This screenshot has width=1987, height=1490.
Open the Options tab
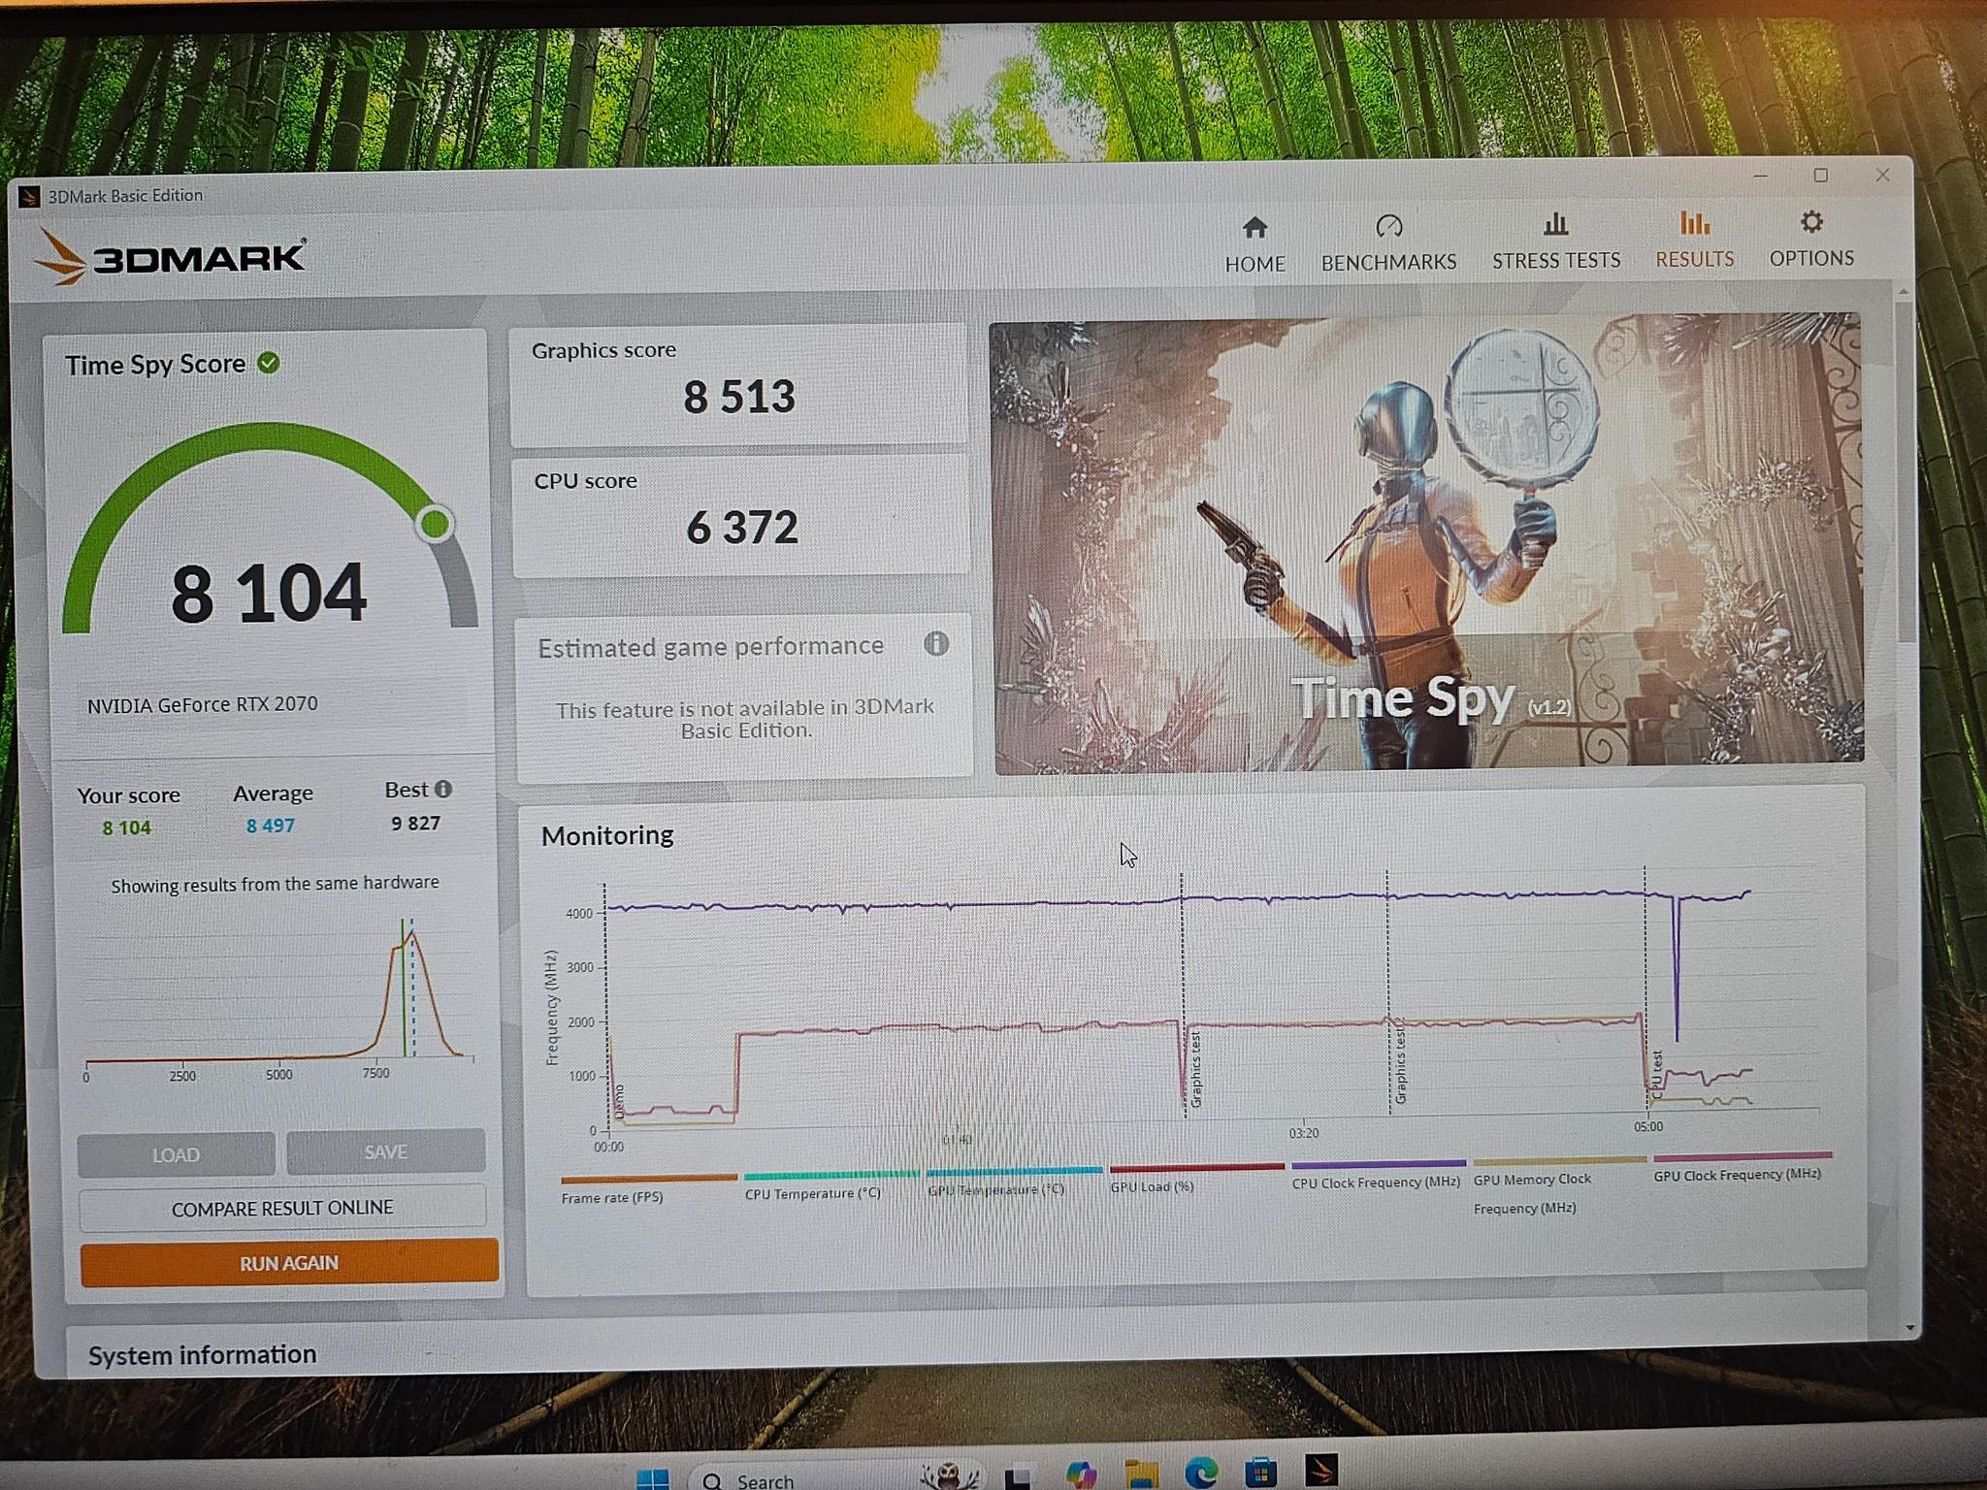(1811, 239)
